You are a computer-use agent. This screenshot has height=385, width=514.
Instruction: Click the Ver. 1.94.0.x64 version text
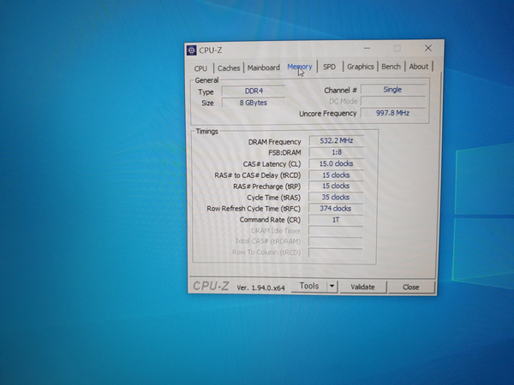click(x=261, y=288)
